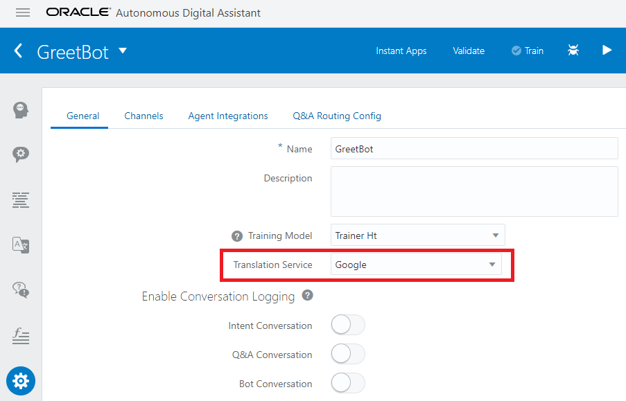The width and height of the screenshot is (626, 401).
Task: Click the Oracle logo
Action: click(x=78, y=12)
